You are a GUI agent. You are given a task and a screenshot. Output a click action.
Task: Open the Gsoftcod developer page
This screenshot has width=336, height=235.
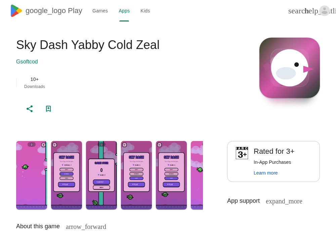[x=27, y=62]
